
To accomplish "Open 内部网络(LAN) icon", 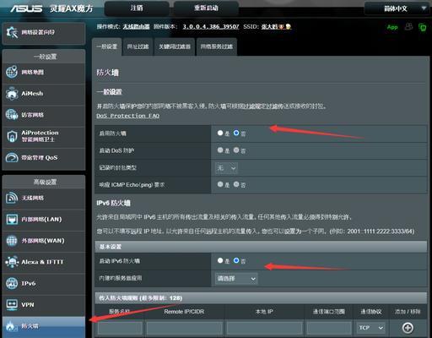I will tap(12, 219).
